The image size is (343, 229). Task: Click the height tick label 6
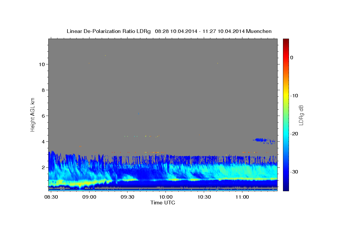click(x=44, y=116)
